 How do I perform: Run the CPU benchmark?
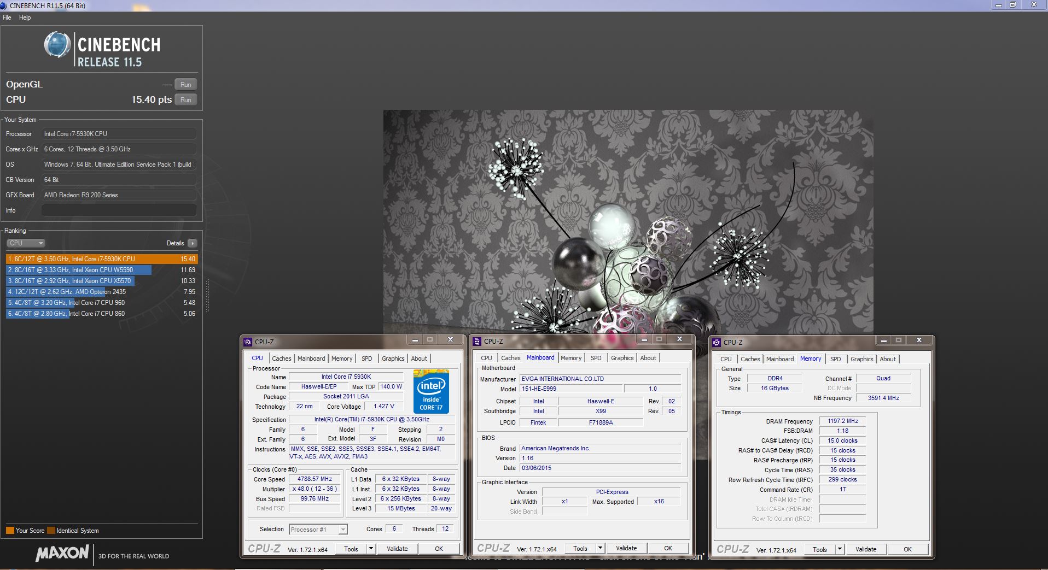point(186,100)
